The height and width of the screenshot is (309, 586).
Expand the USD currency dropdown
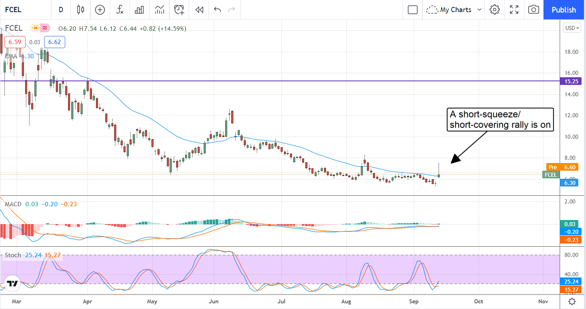[572, 28]
